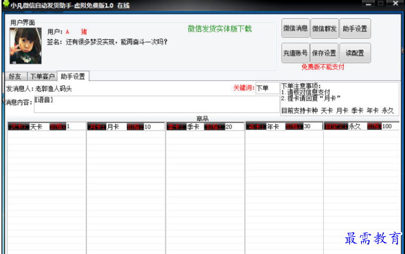Viewport: 405px width, 254px height.
Task: Click the 保存设置 button
Action: click(324, 53)
